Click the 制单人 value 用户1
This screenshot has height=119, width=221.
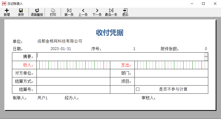(42, 98)
